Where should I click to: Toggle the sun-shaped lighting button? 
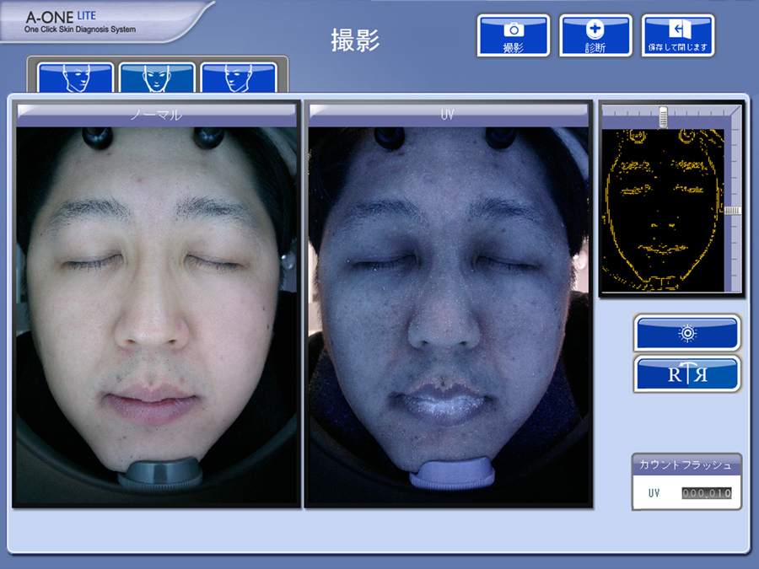tap(686, 333)
